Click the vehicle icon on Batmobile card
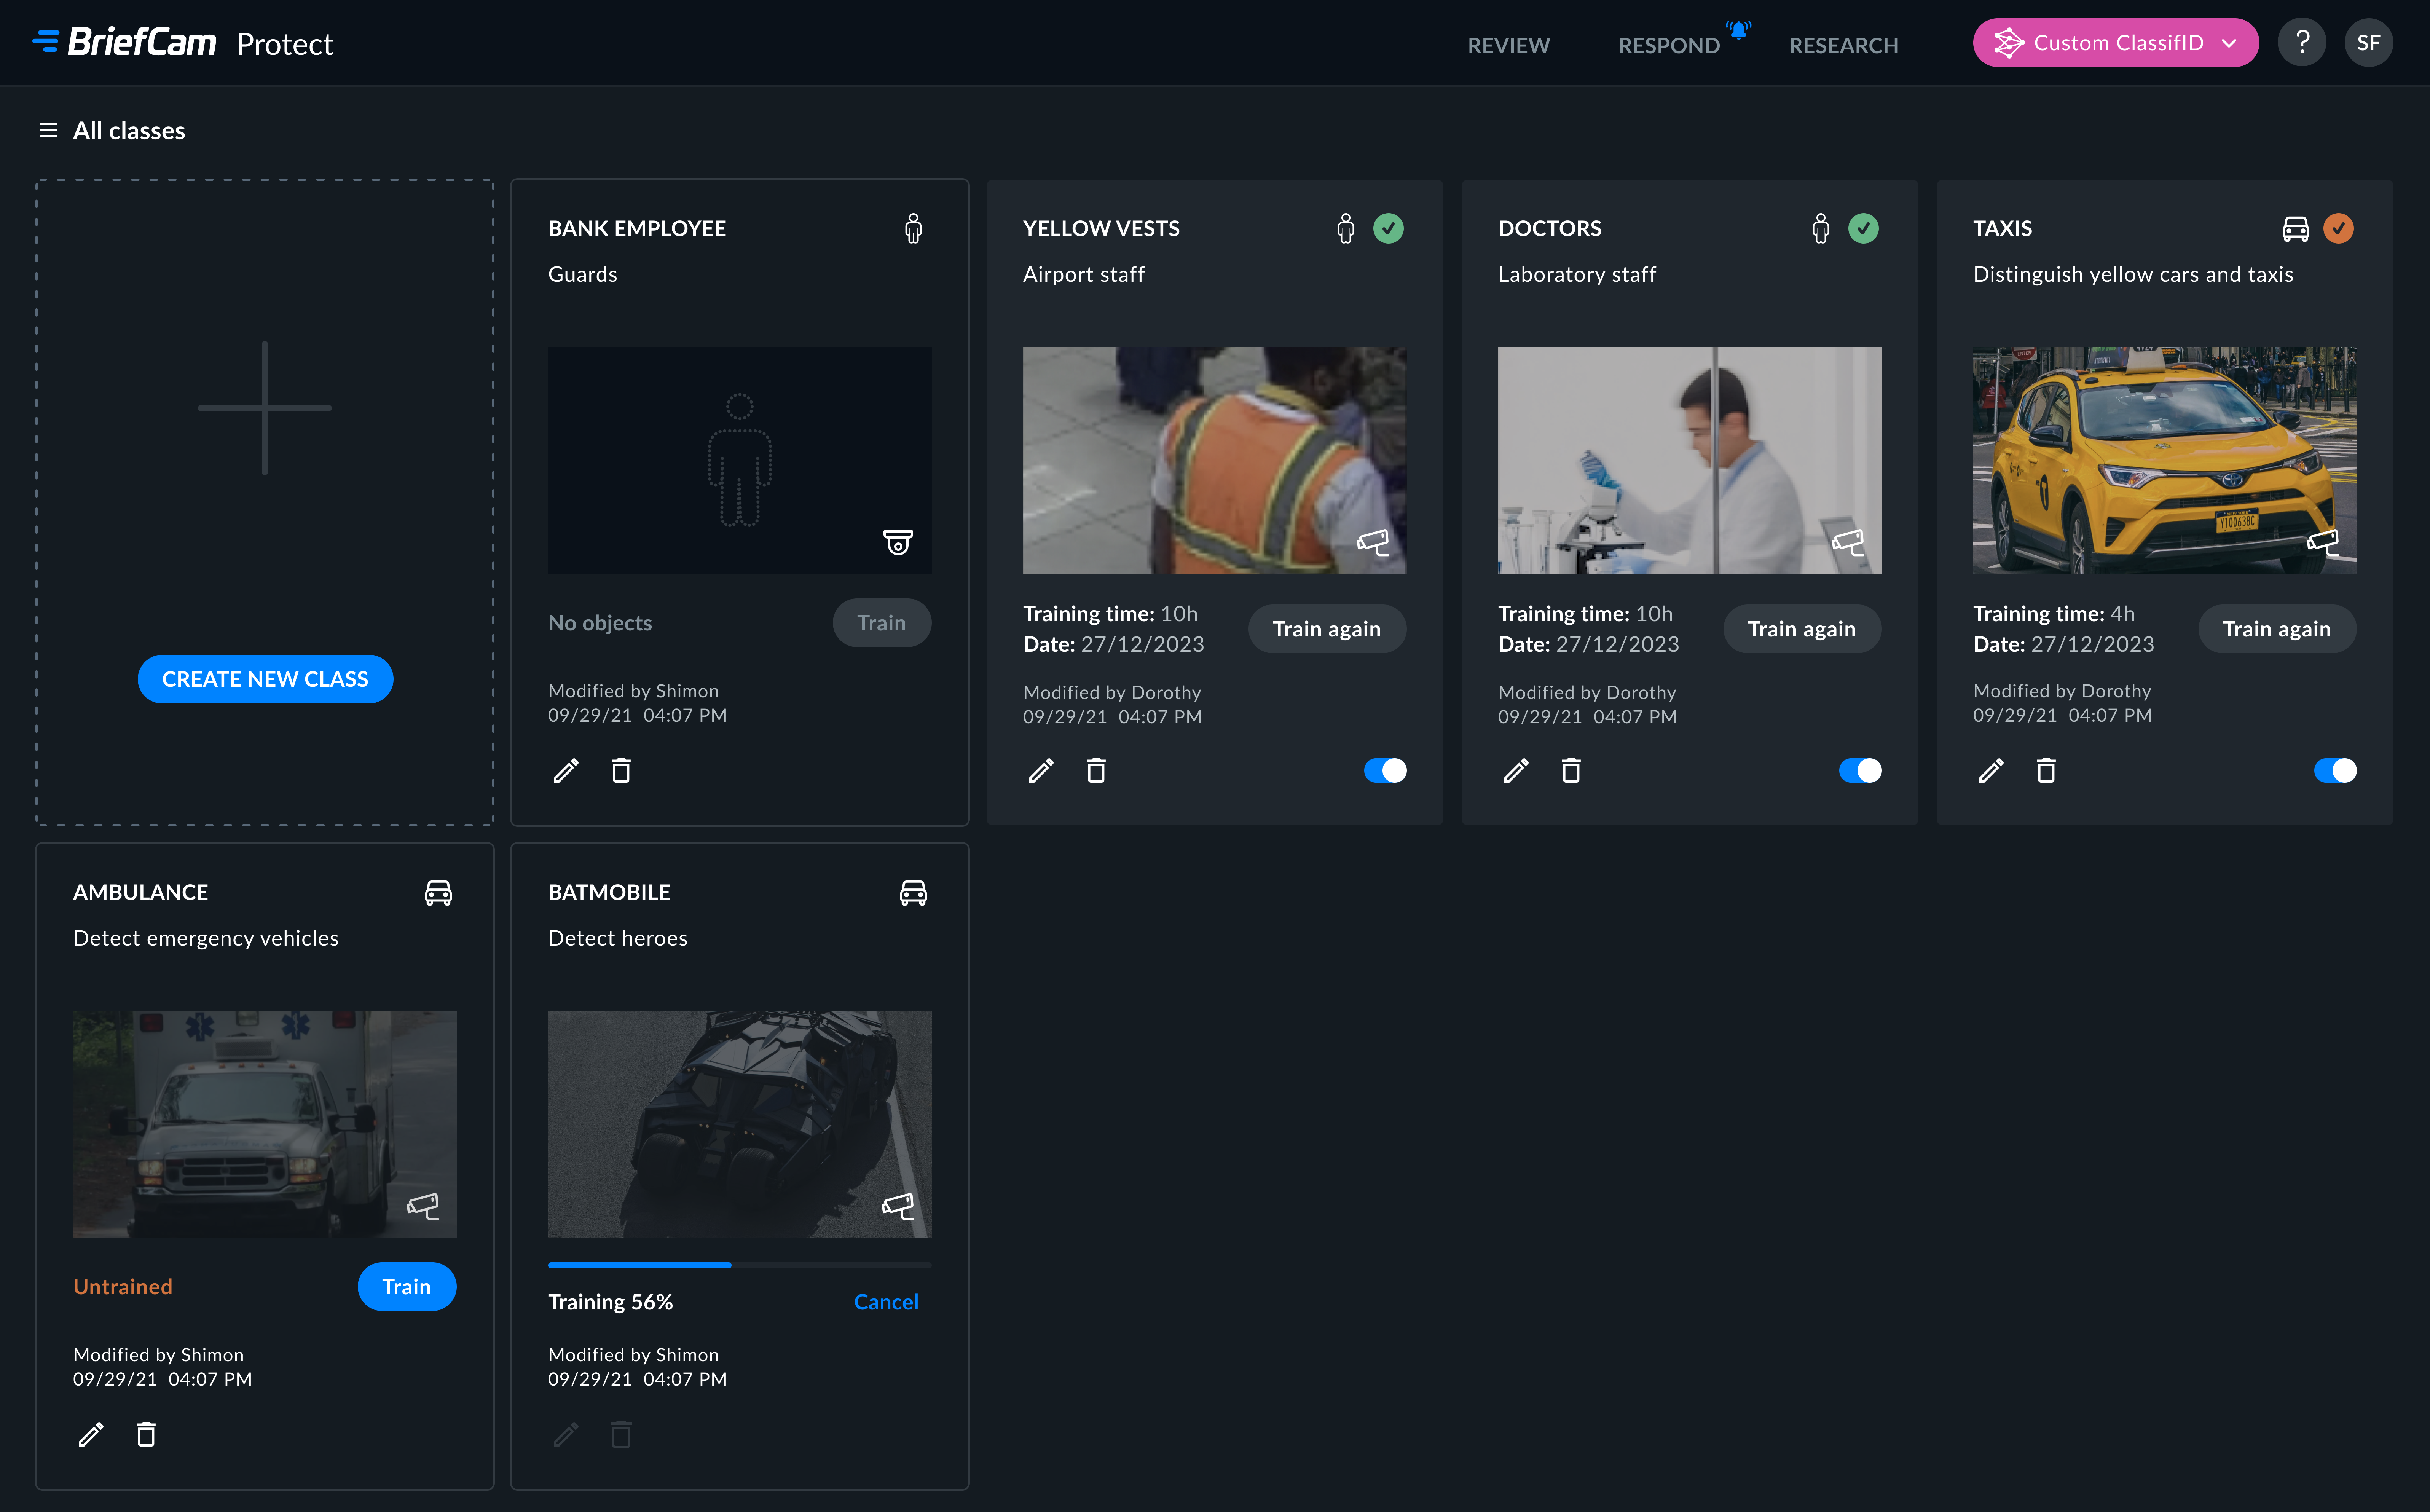The height and width of the screenshot is (1512, 2430). click(913, 893)
